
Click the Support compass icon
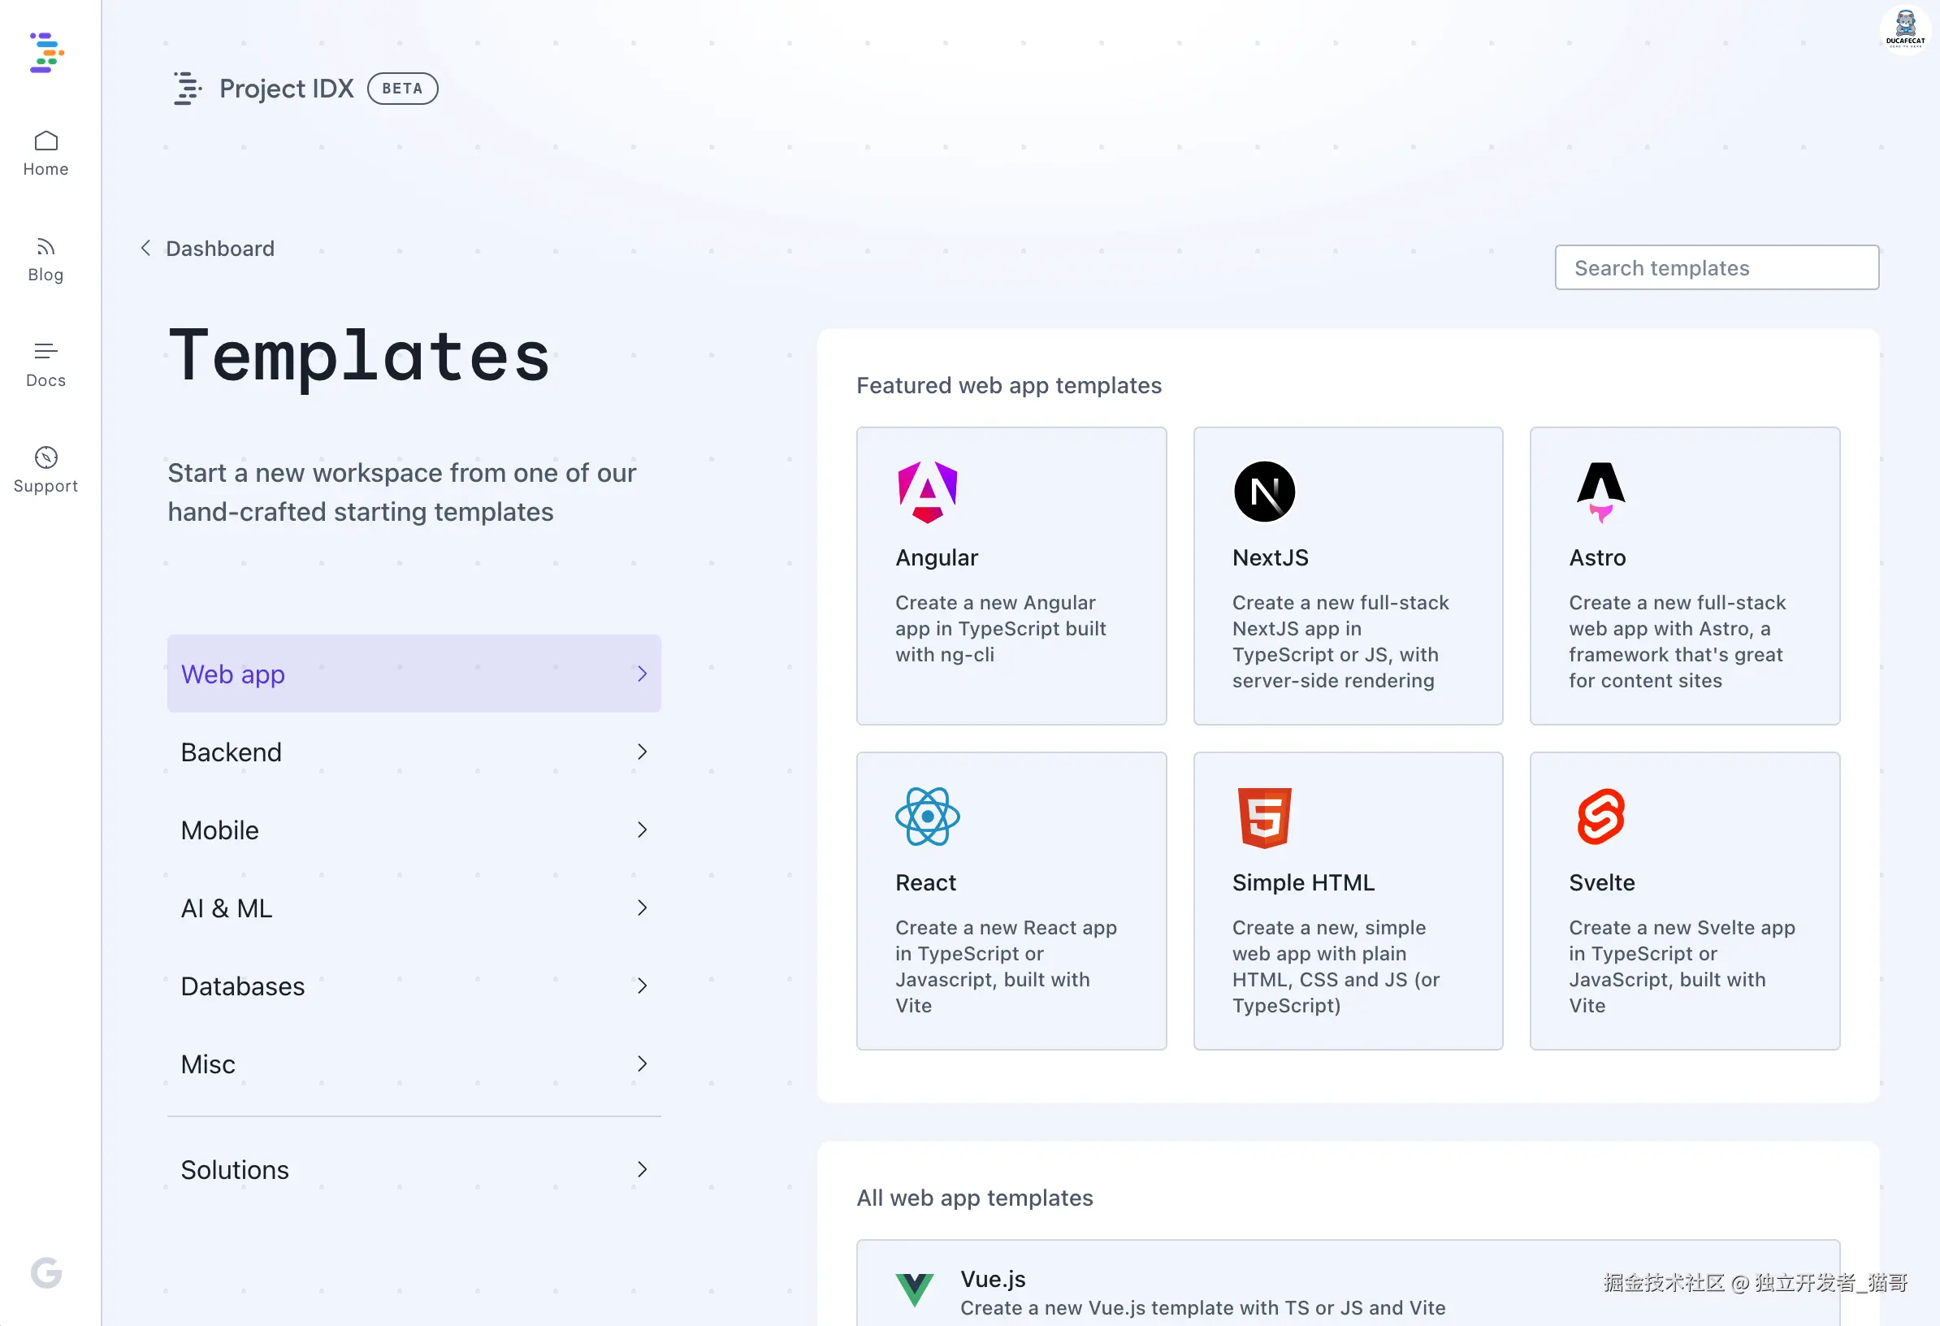point(46,457)
